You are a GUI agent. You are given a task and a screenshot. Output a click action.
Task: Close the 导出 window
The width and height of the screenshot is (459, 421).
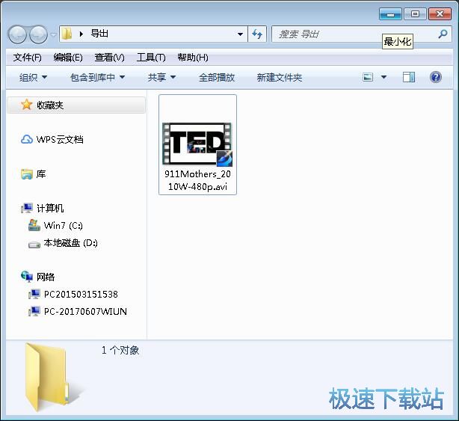click(440, 13)
